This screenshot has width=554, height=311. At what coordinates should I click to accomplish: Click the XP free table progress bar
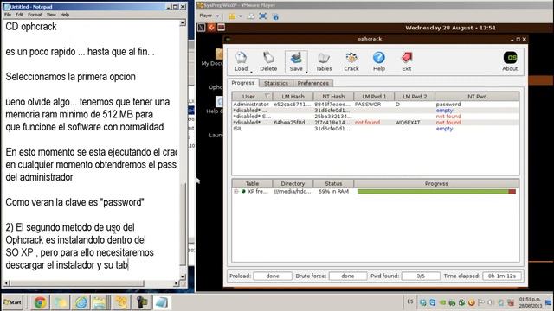[436, 192]
